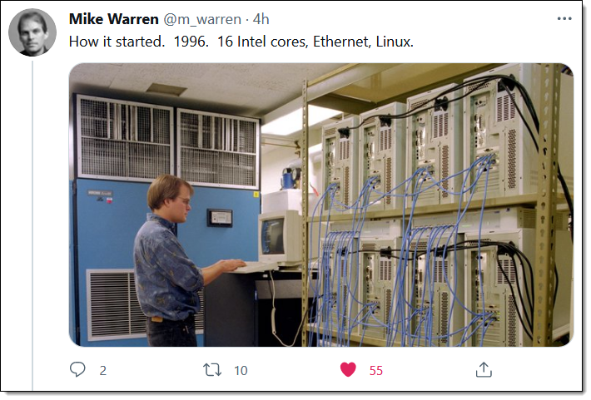591x400 pixels.
Task: Retweet this post using the arrows icon
Action: tap(212, 370)
